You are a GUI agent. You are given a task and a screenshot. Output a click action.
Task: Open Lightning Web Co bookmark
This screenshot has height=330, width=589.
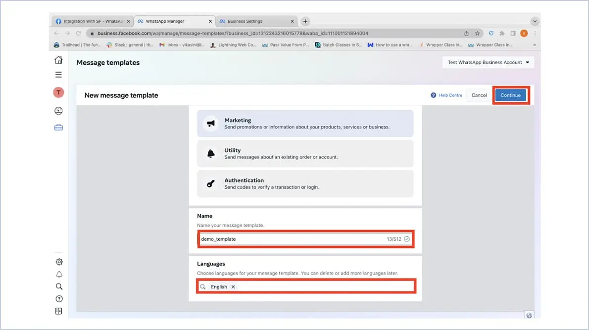coord(234,45)
